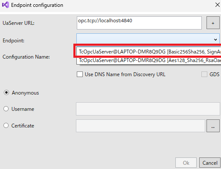The width and height of the screenshot is (221, 169).
Task: Close the Endpoint configuration dialog
Action: [x=217, y=5]
